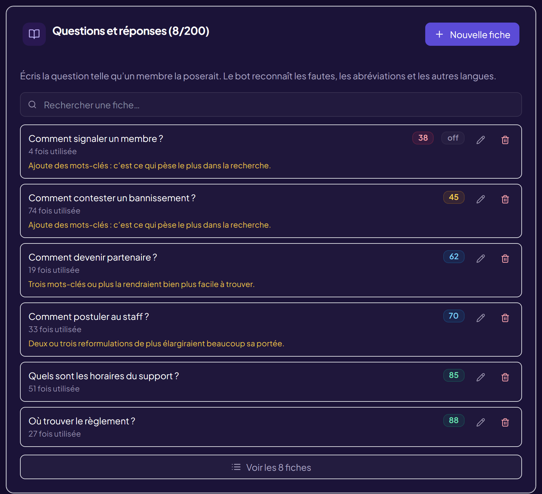The width and height of the screenshot is (542, 494).
Task: Click score badge 62 on the partenaire card
Action: click(454, 257)
